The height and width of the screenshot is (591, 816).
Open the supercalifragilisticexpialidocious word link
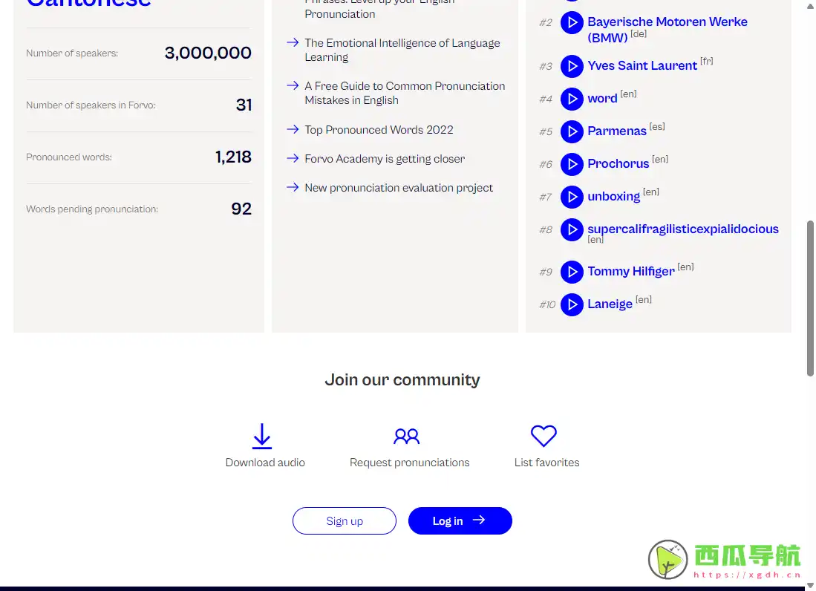tap(683, 229)
